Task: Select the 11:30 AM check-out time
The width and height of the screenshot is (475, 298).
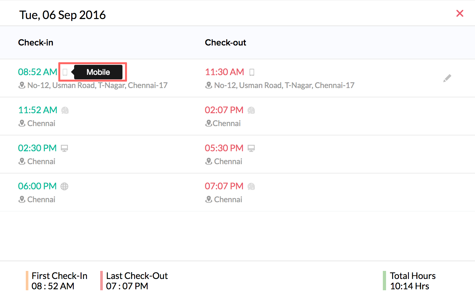Action: [x=224, y=72]
